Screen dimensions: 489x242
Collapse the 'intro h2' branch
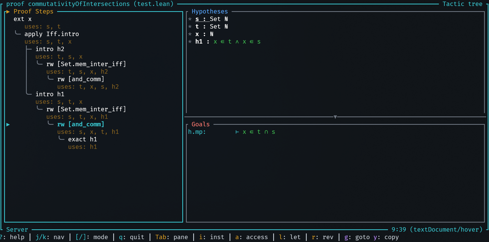[29, 49]
